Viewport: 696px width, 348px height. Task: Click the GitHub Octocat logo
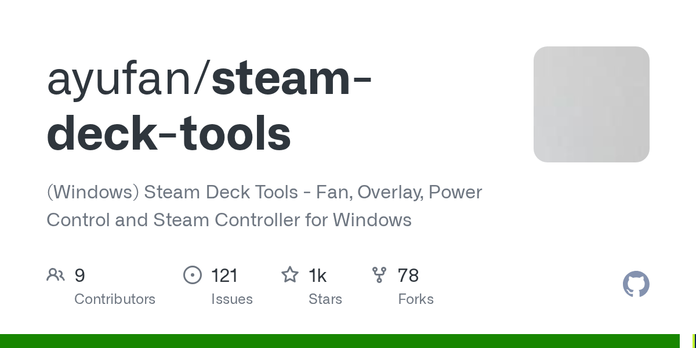click(x=636, y=284)
